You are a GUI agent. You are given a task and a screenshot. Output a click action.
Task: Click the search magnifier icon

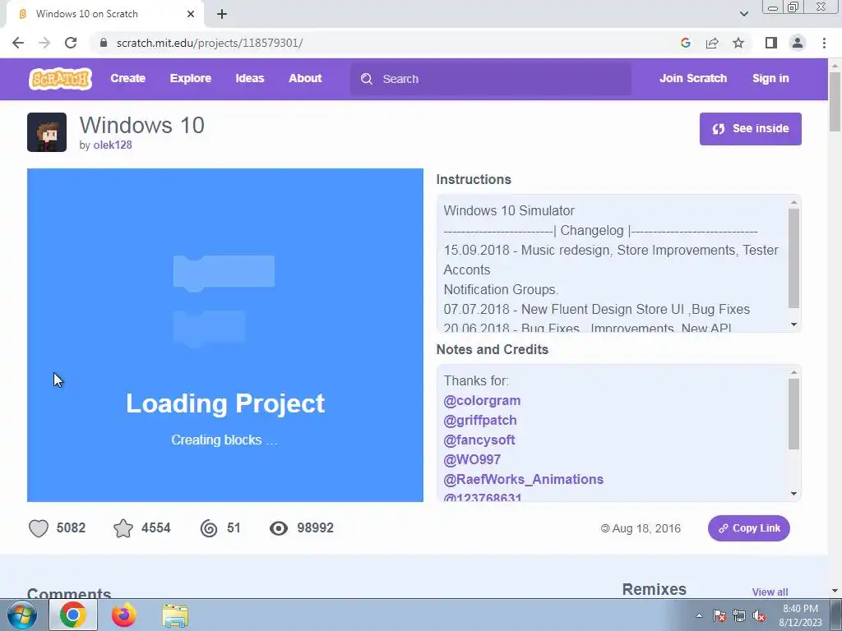pyautogui.click(x=367, y=79)
